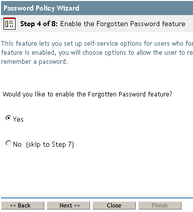Advance to Step 5 with Next
This screenshot has width=193, height=212.
tap(68, 205)
